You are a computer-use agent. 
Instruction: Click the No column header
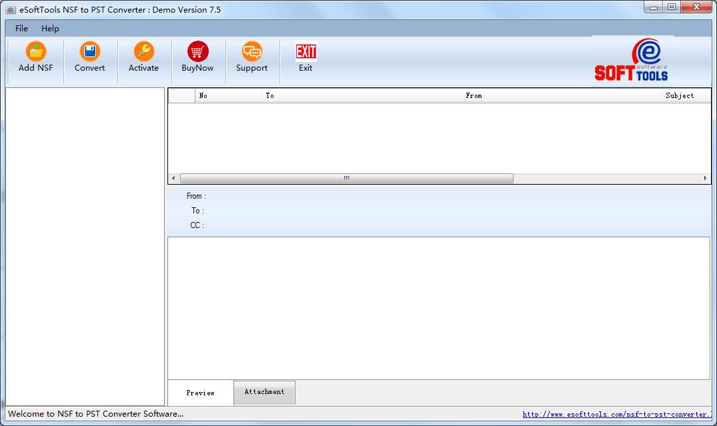pyautogui.click(x=203, y=95)
